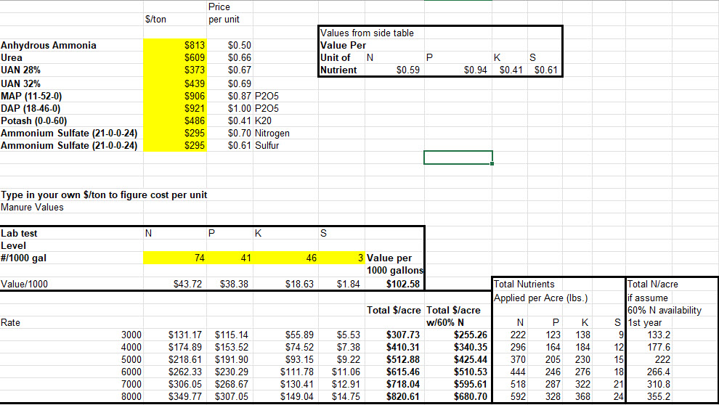Click the $0.61 value under S in side table

(545, 70)
